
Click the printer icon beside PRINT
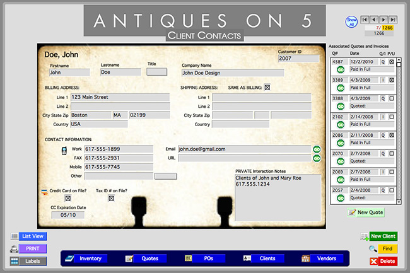coord(14,249)
